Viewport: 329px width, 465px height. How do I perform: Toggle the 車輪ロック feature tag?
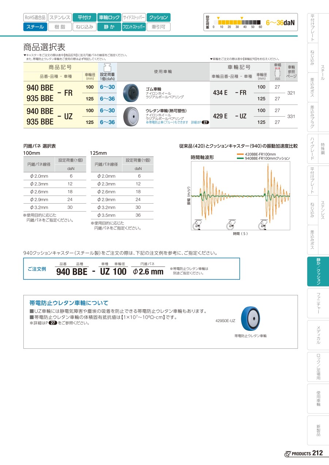pyautogui.click(x=109, y=17)
